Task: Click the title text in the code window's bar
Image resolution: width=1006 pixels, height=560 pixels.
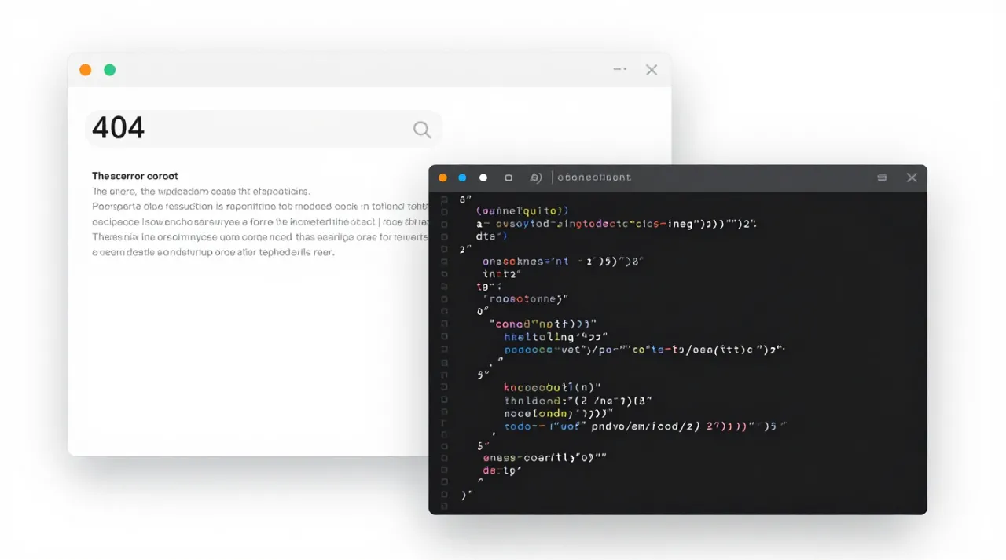Action: point(594,178)
